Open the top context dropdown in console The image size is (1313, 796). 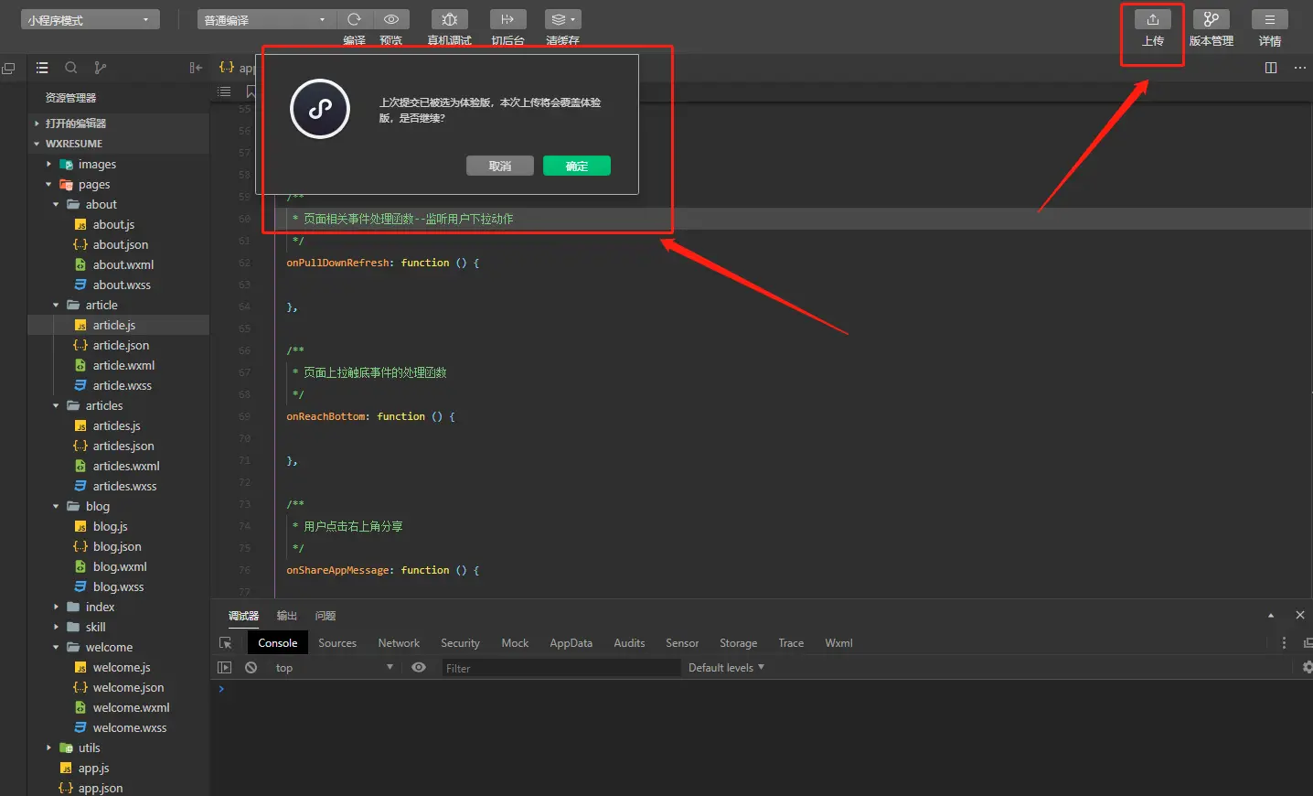[334, 668]
